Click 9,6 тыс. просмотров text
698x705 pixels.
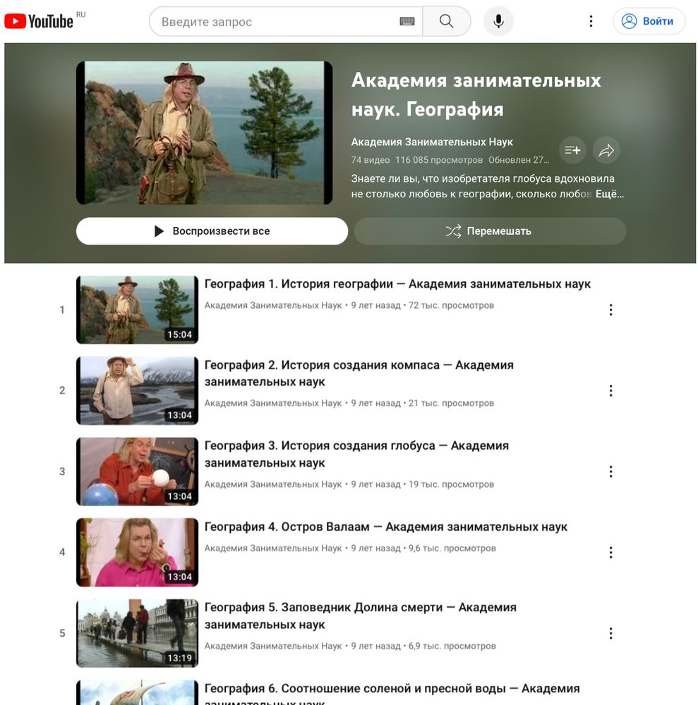[452, 548]
